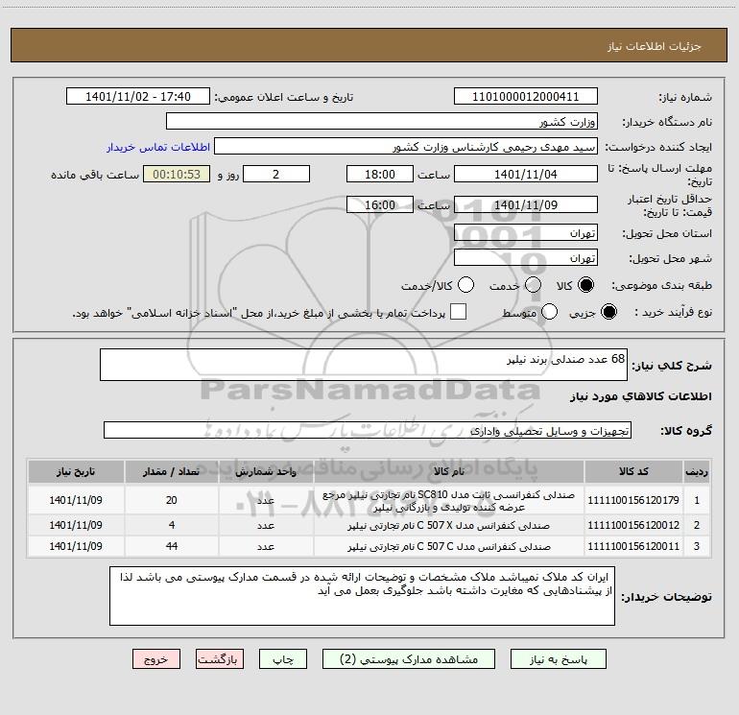The width and height of the screenshot is (739, 715).
Task: Click the delivery city field تهران
Action: click(526, 258)
